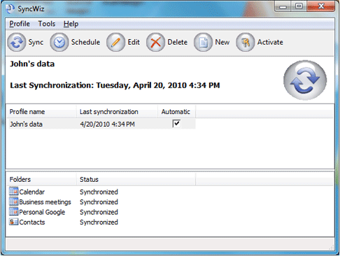Screen dimensions: 340x256
Task: Click the Status column header
Action: (136, 179)
